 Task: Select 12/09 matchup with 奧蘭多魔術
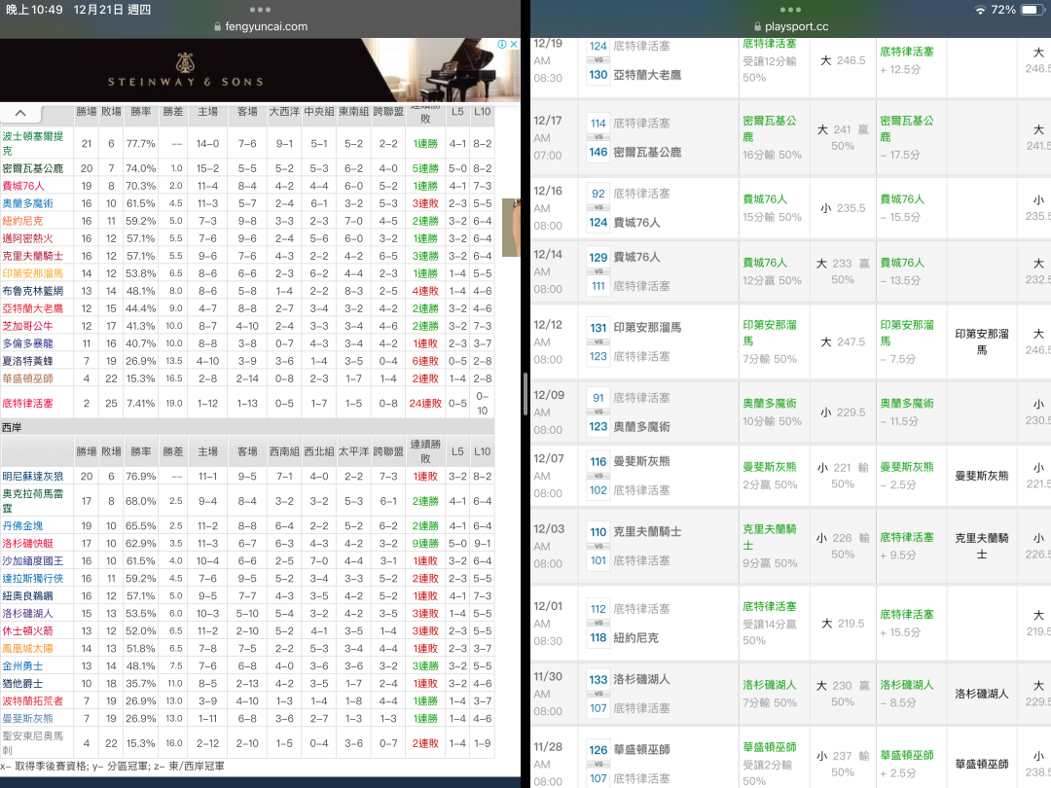659,412
